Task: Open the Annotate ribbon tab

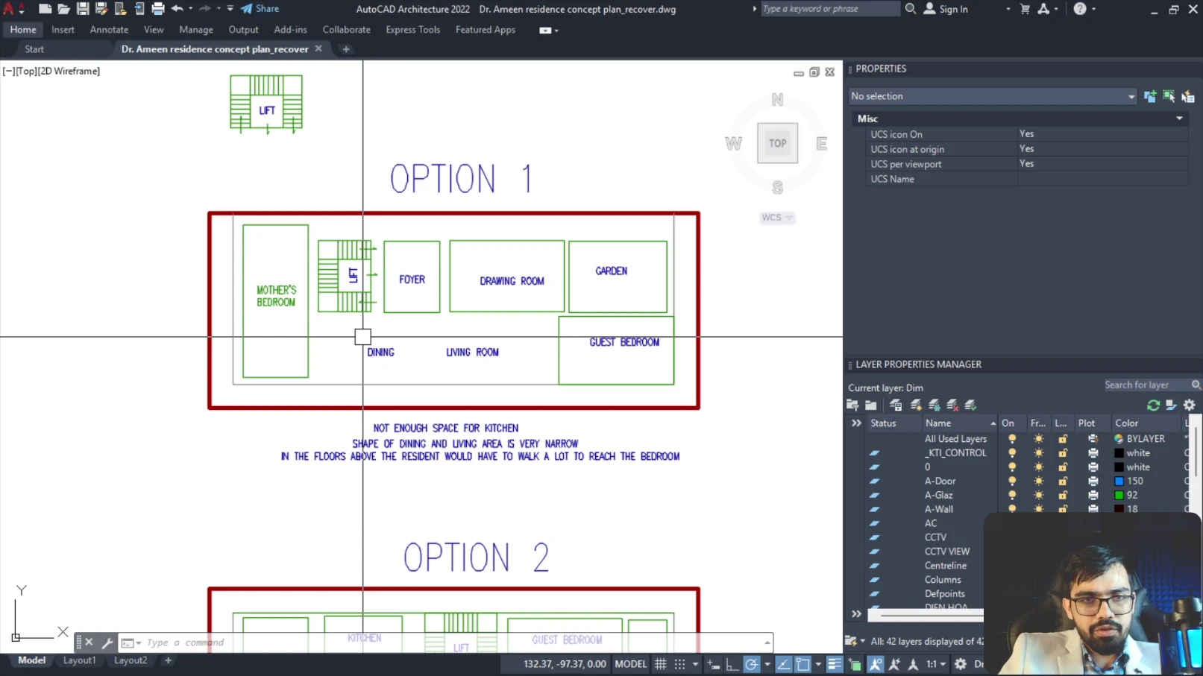Action: (x=109, y=30)
